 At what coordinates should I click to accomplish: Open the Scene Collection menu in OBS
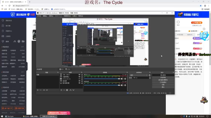(67, 16)
